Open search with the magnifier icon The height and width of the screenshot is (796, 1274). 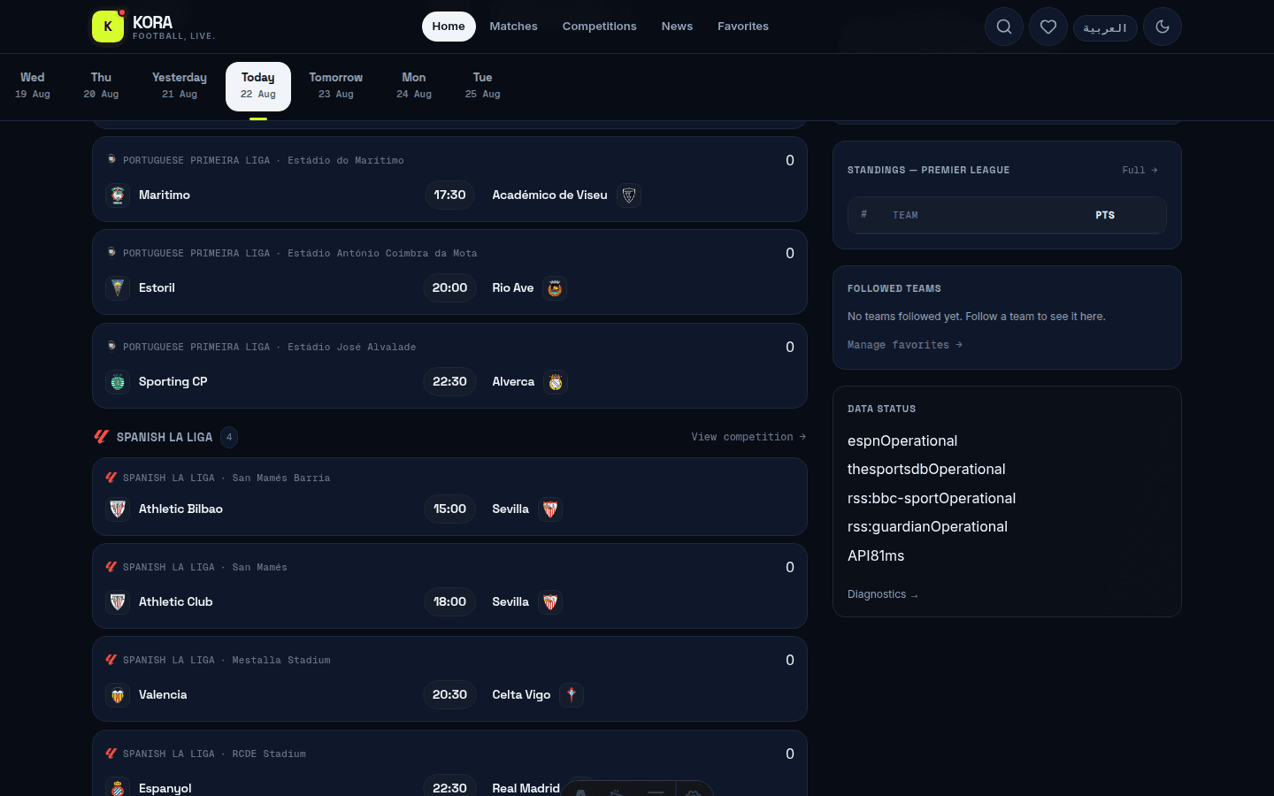(1004, 27)
